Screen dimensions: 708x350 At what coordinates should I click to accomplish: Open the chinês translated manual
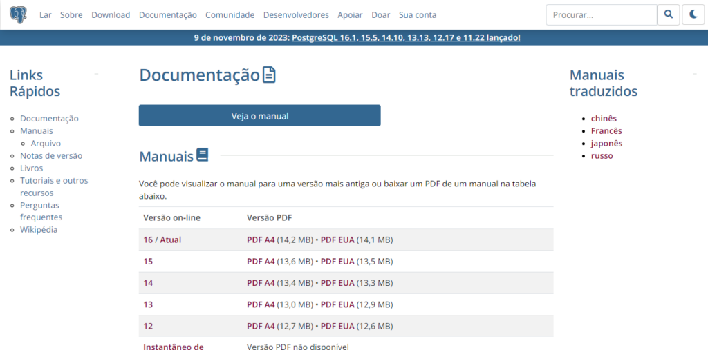(604, 118)
